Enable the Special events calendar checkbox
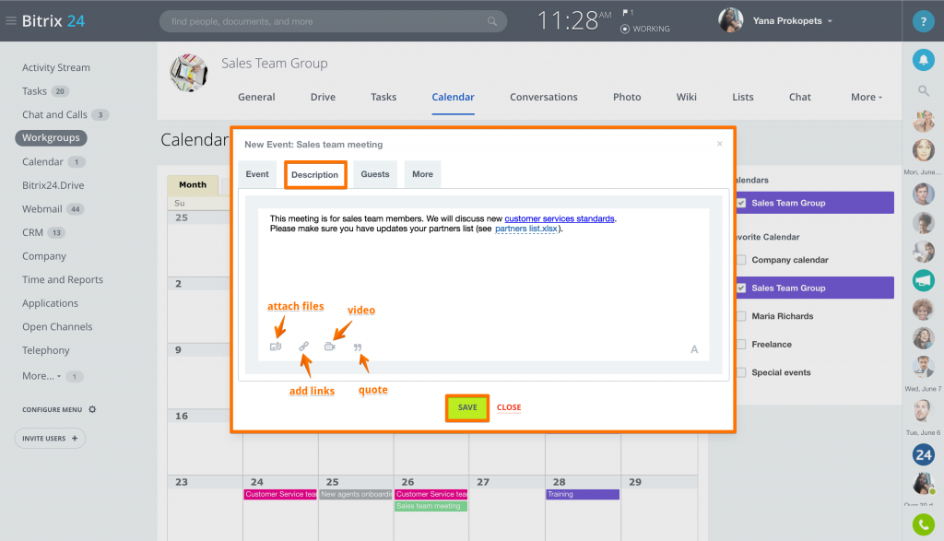The width and height of the screenshot is (944, 541). [x=742, y=372]
